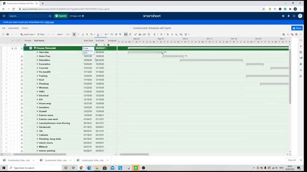Open the Forms menu
Viewport: 307px width, 172px height.
point(25,28)
